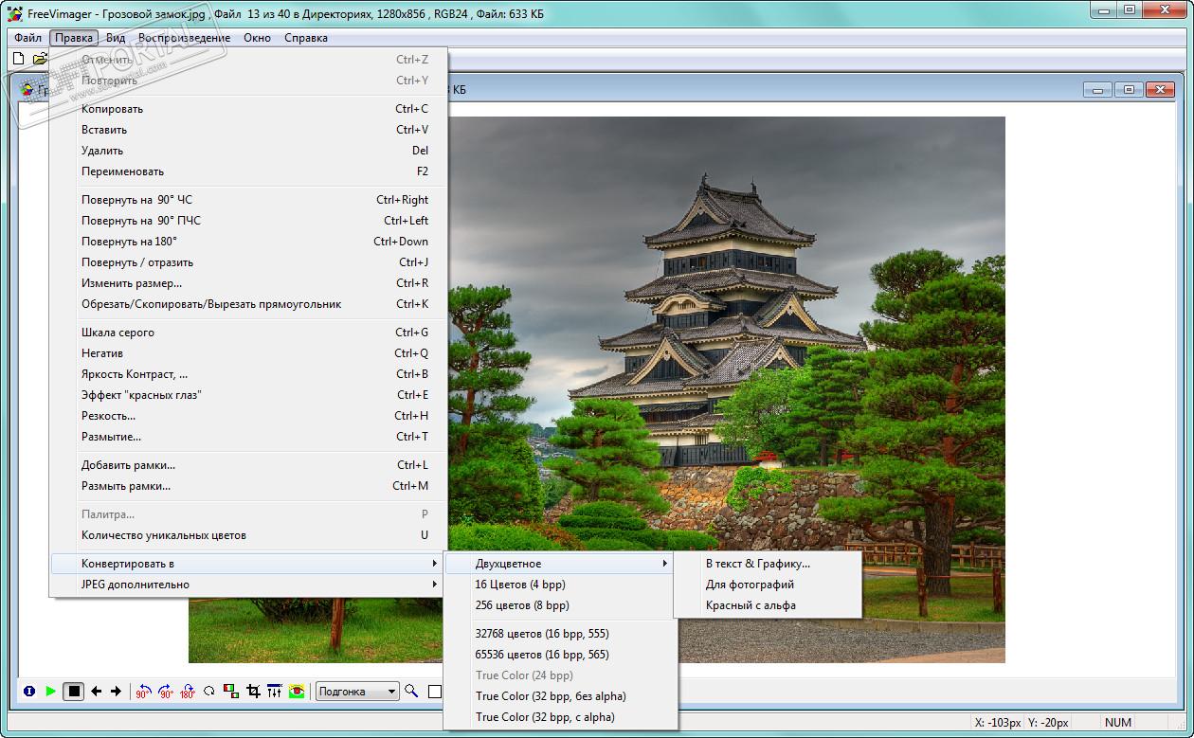Choose Эффект "красных глаз"
The height and width of the screenshot is (738, 1194).
click(x=247, y=395)
